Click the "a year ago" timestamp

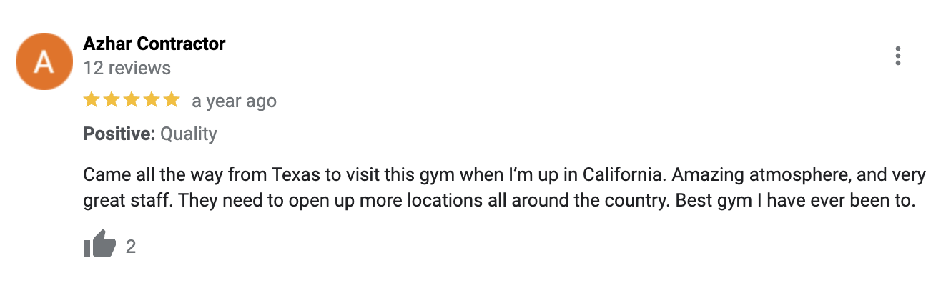coord(234,101)
